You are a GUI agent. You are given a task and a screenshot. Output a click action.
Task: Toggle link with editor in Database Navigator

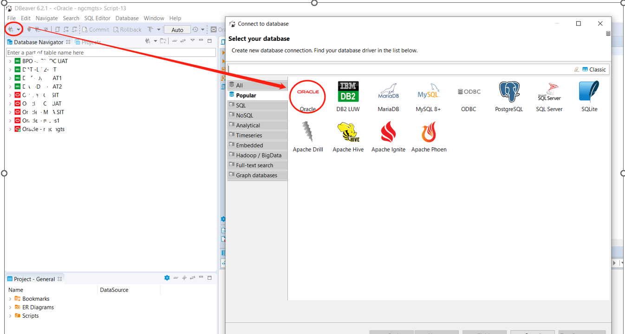pyautogui.click(x=183, y=41)
